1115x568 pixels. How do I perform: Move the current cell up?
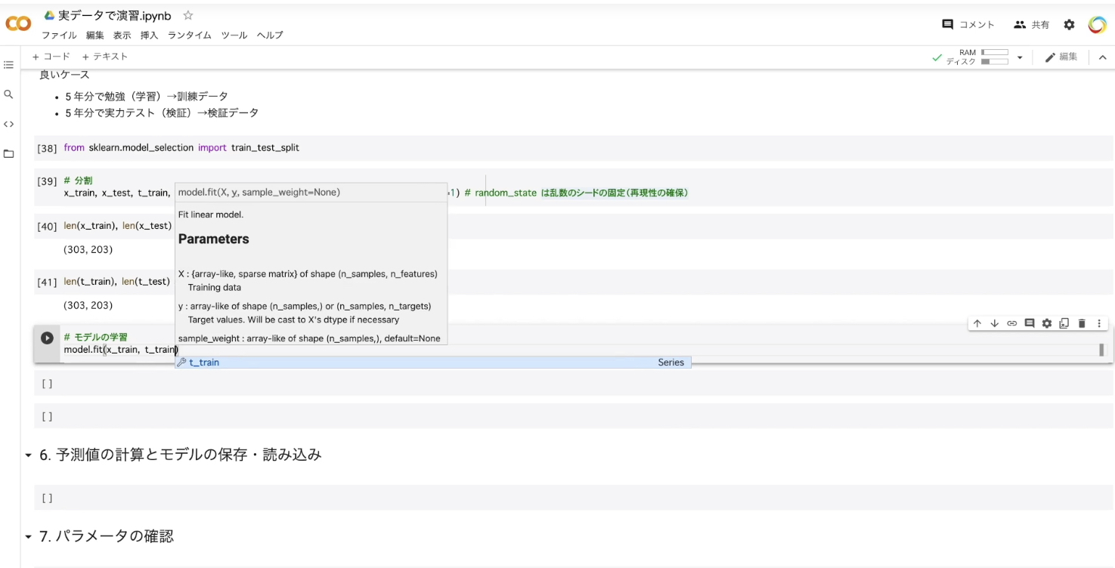coord(977,323)
